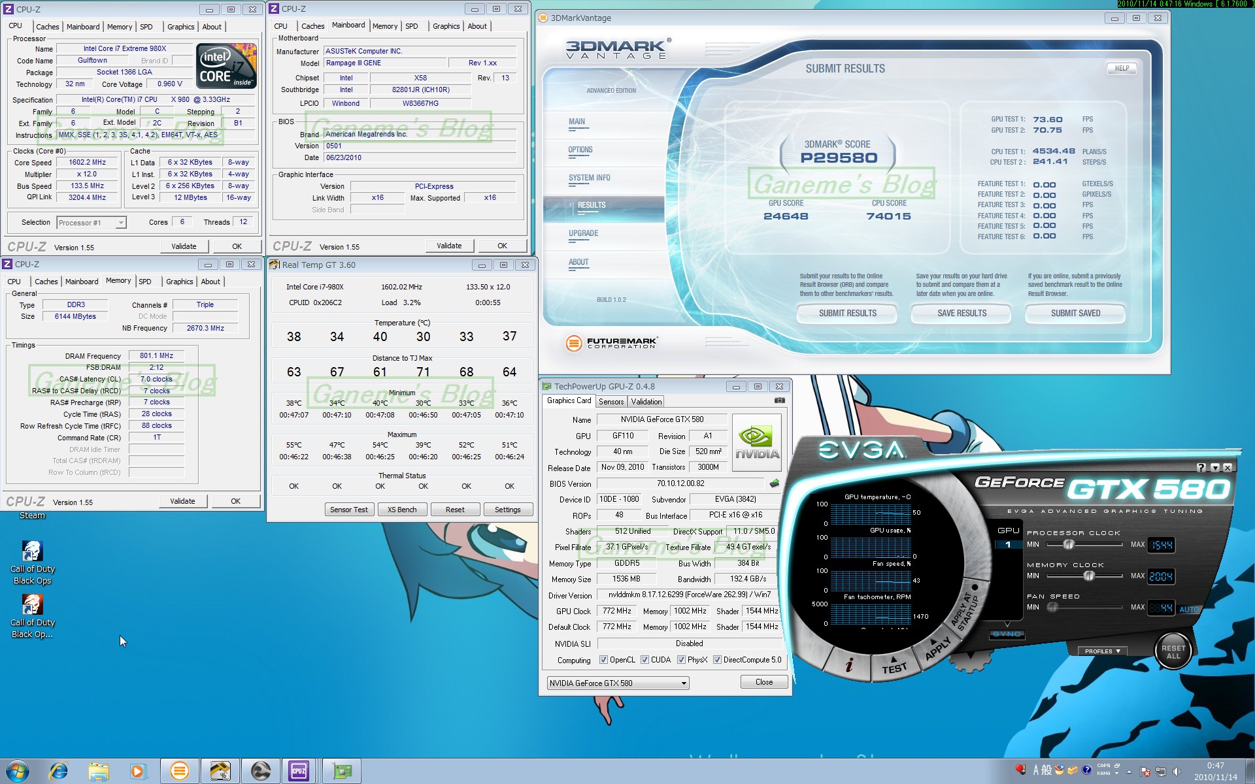Click the Memory Clock slider handle
Screen dimensions: 1255x784
pos(1088,576)
